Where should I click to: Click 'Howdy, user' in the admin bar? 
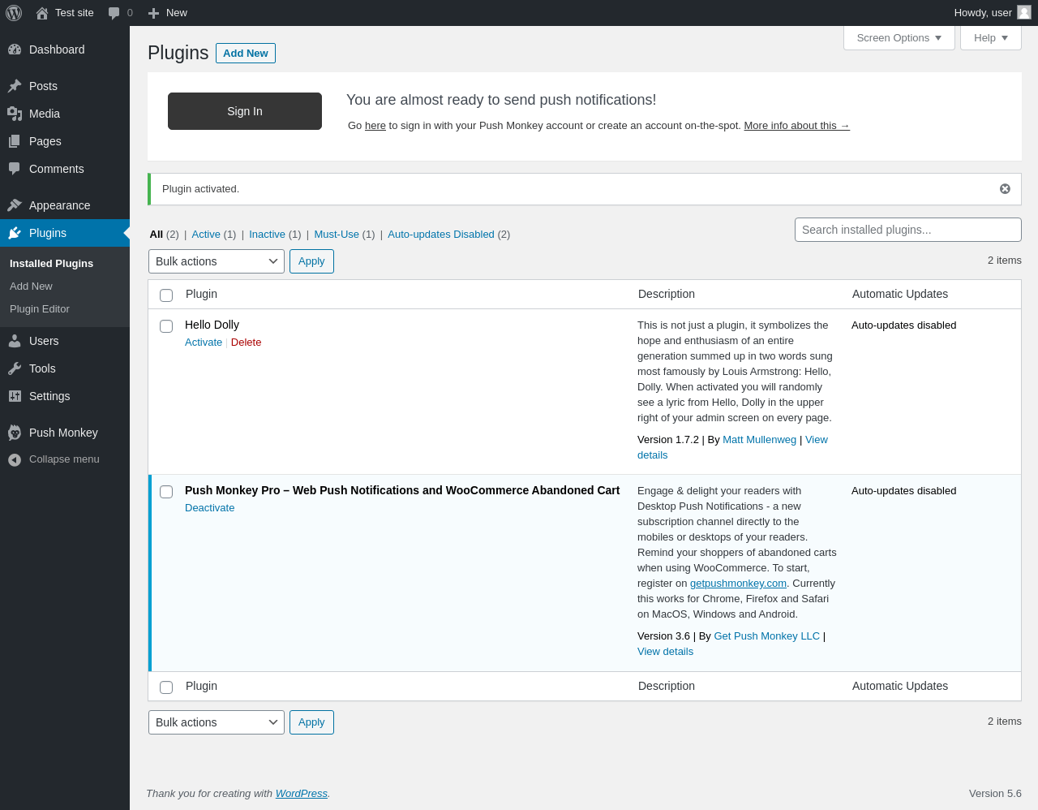pyautogui.click(x=983, y=13)
